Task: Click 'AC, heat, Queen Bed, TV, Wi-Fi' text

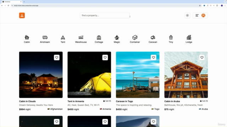Action: pos(83,105)
